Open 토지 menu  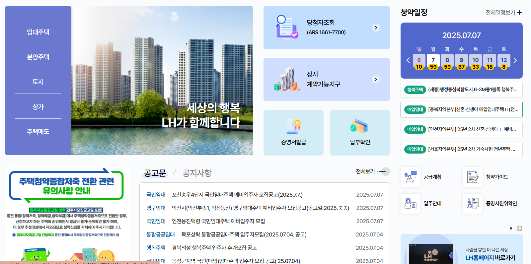pos(38,82)
